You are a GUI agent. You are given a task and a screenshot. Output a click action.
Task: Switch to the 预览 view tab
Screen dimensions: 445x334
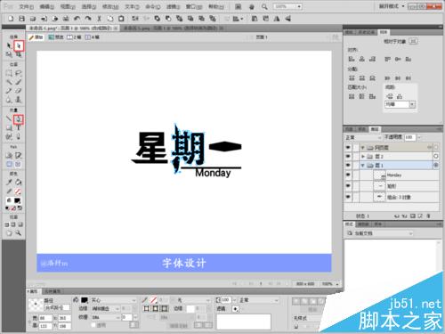(56, 37)
